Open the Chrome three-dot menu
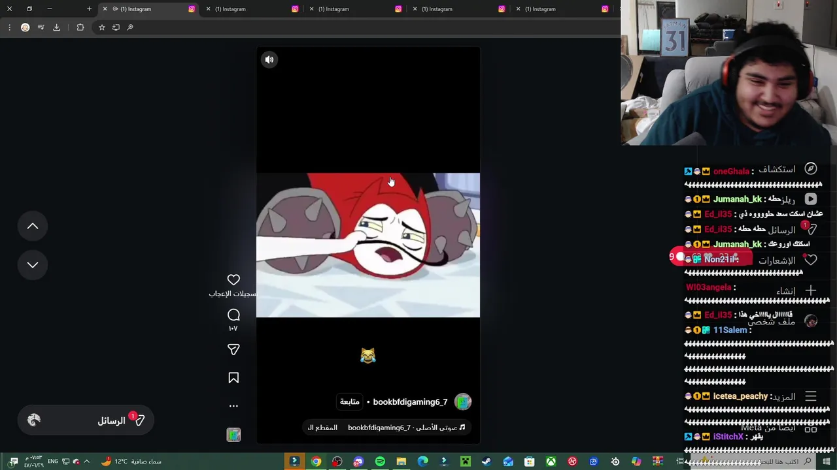Screen dimensions: 837x470 coord(9,27)
